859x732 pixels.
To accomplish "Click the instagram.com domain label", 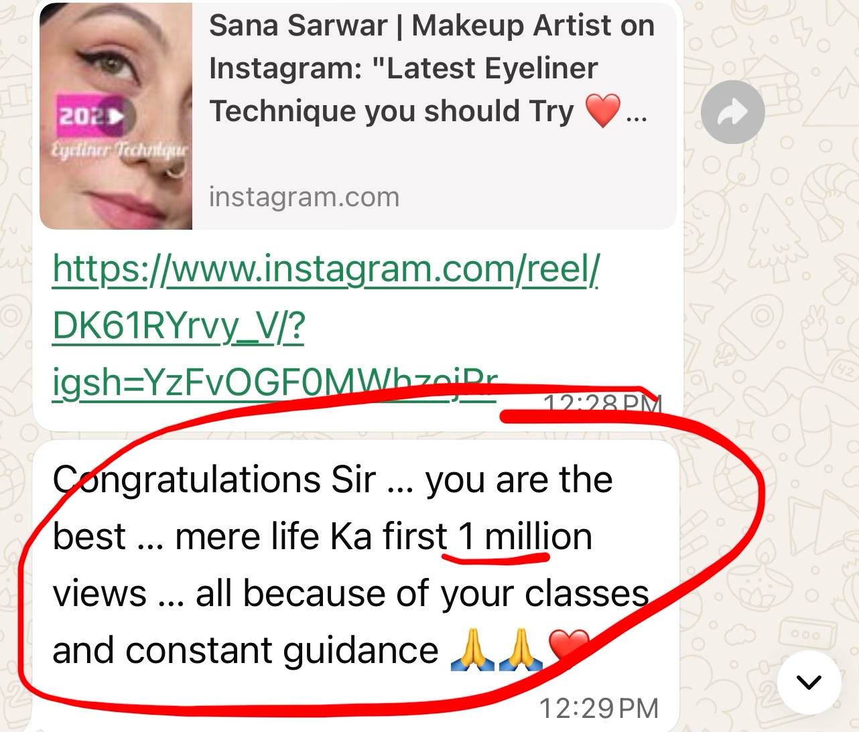I will click(304, 197).
